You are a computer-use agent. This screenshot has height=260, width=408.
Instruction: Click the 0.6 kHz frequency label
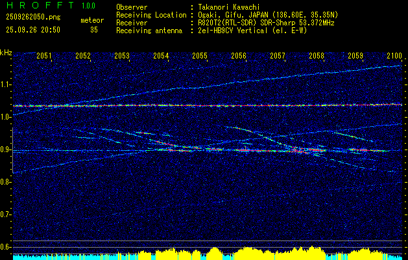[5, 247]
